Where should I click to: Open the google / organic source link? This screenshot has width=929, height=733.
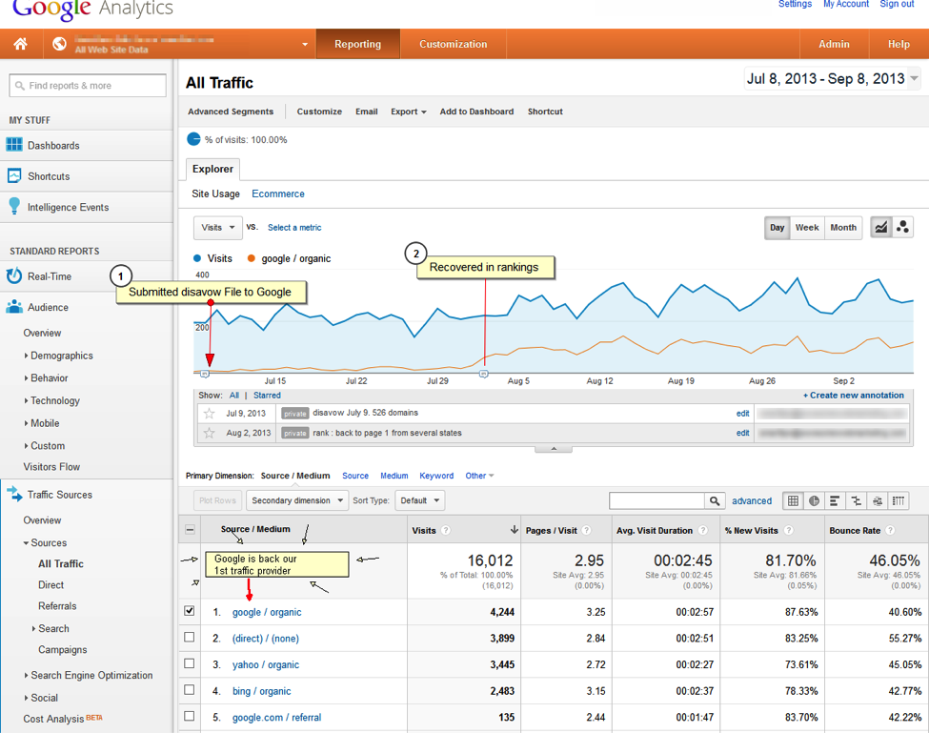coord(267,612)
